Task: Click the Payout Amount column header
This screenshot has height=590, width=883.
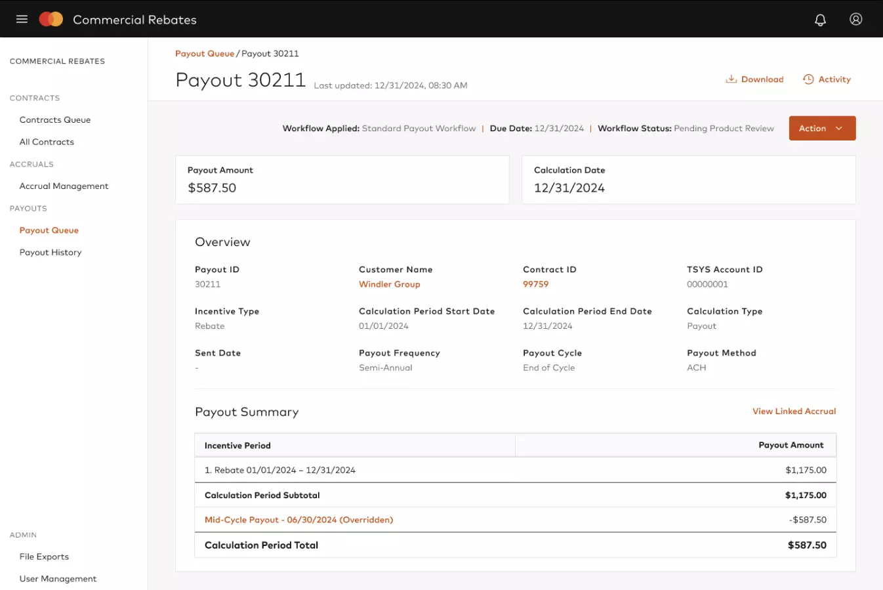Action: [x=791, y=445]
